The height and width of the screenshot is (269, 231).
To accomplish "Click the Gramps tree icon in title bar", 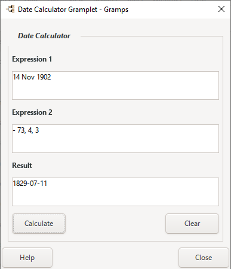I will (x=10, y=9).
